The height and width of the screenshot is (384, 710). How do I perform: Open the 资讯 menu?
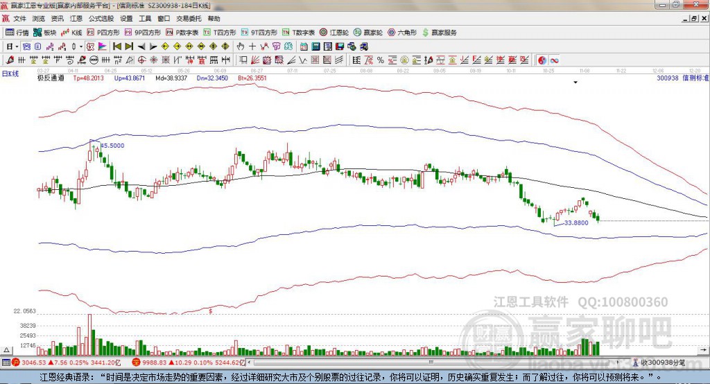click(x=58, y=19)
